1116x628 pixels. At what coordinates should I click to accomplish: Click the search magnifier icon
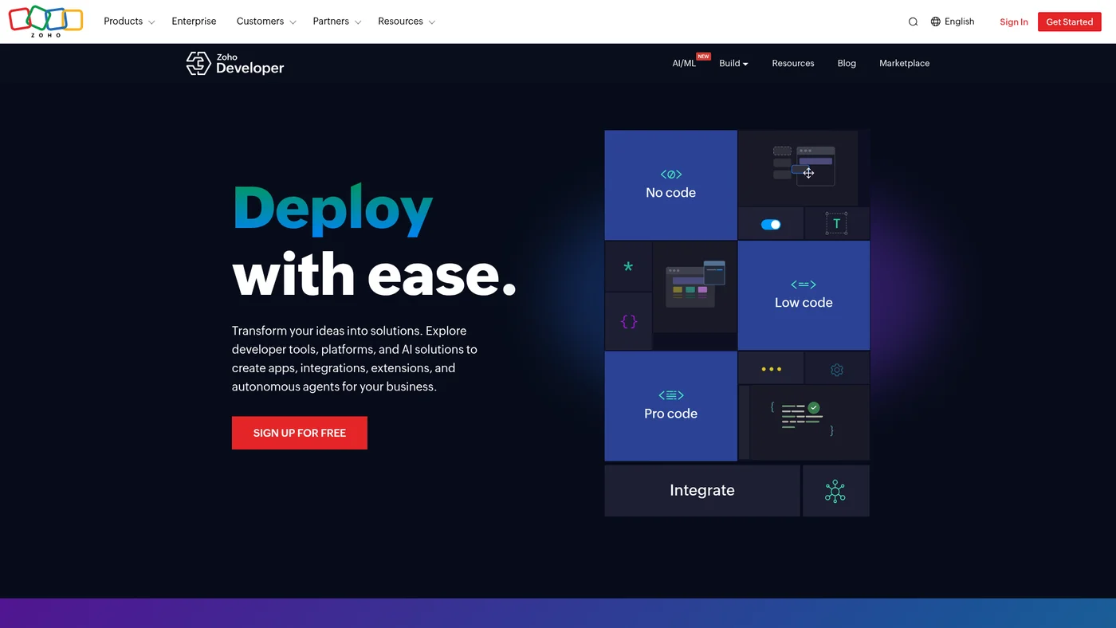913,22
